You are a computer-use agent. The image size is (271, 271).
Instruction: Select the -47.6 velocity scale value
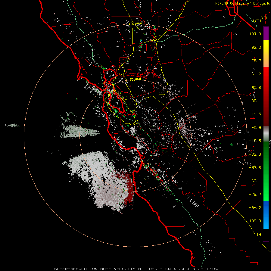(255, 168)
